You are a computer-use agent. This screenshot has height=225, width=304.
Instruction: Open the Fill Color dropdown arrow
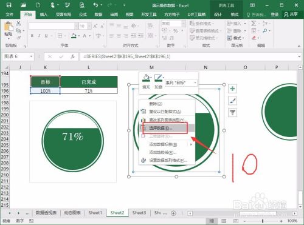click(x=78, y=36)
